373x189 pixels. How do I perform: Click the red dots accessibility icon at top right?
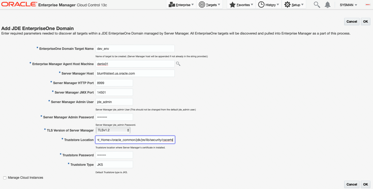tap(368, 5)
